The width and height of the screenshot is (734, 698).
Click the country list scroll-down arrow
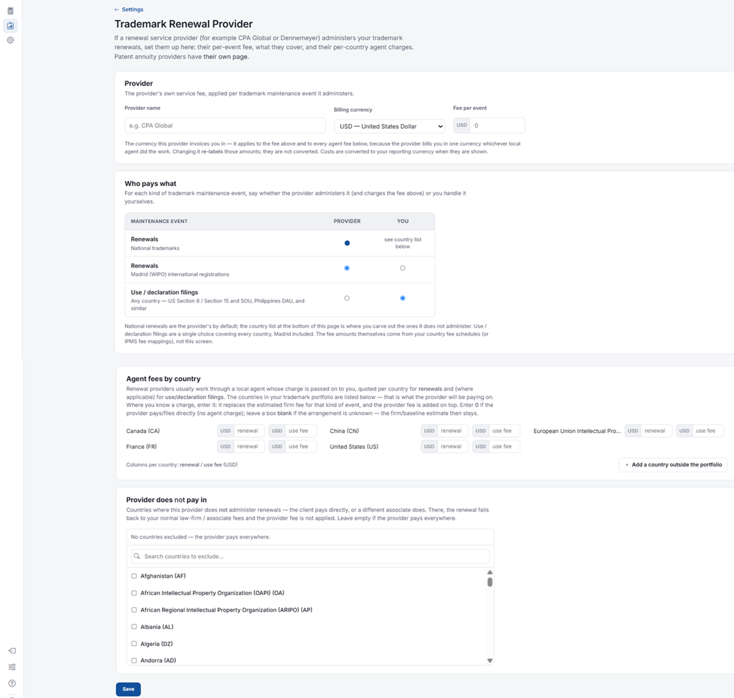click(490, 661)
